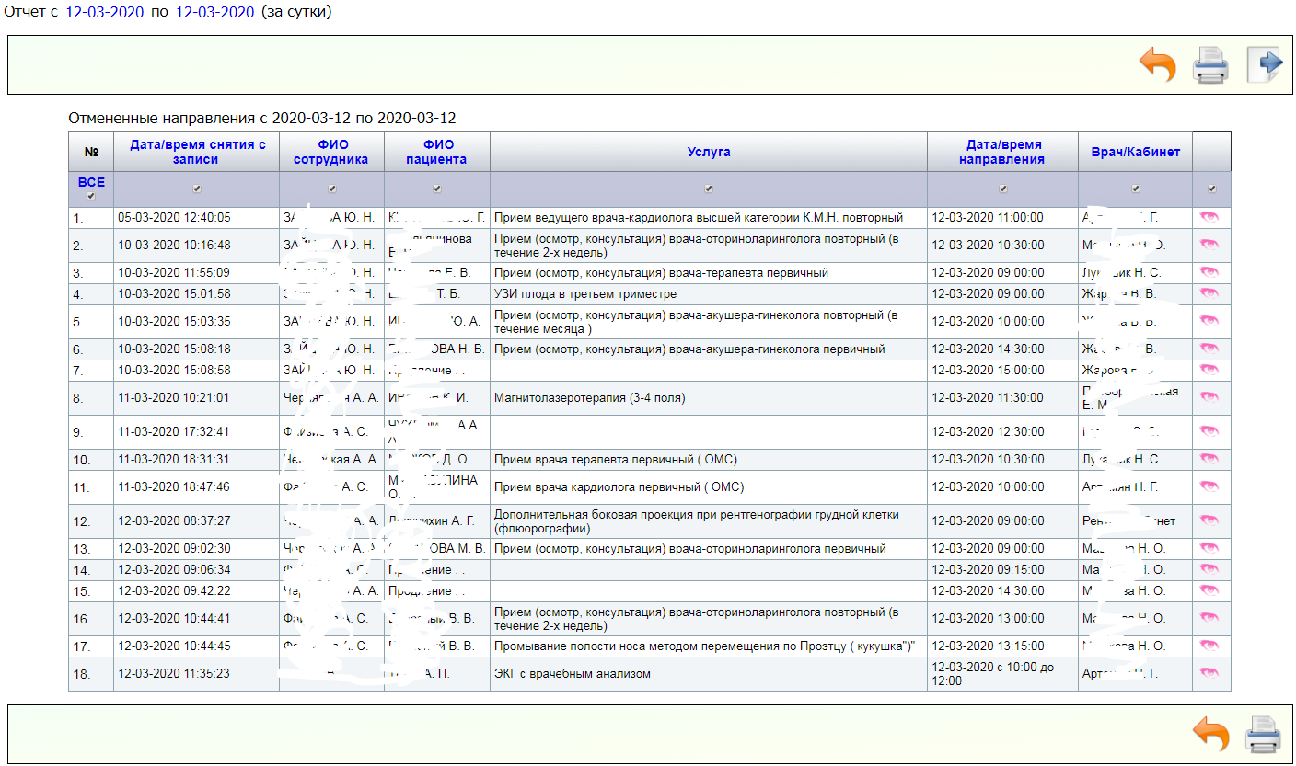
Task: Click the report start date link
Action: tap(104, 12)
